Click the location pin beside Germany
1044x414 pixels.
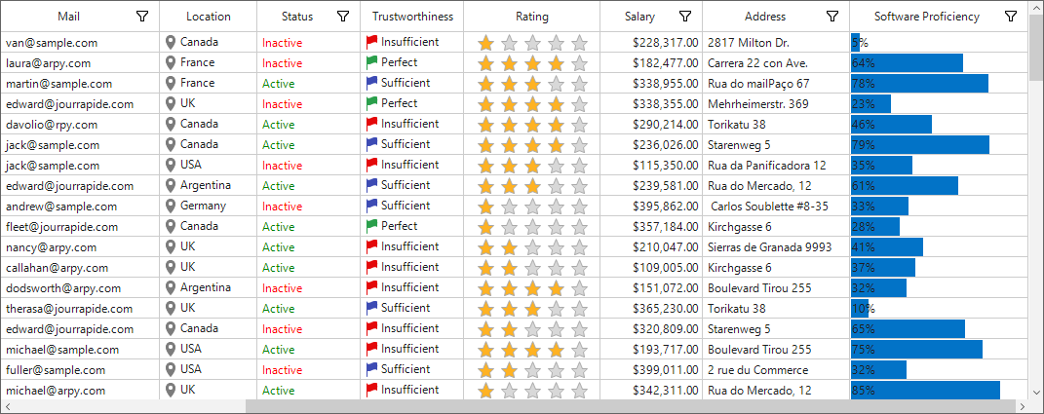tap(172, 207)
